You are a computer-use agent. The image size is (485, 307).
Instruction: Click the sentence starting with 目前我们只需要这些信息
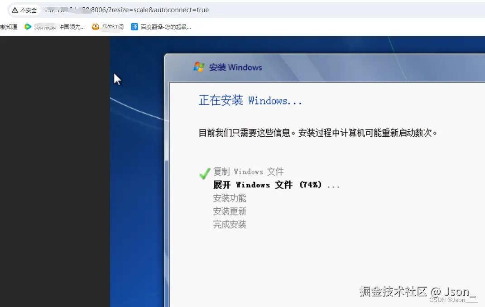(317, 133)
